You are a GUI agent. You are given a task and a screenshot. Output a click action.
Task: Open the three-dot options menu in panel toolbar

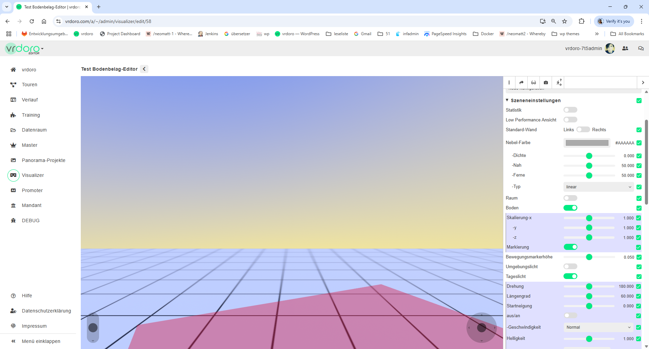tap(509, 83)
